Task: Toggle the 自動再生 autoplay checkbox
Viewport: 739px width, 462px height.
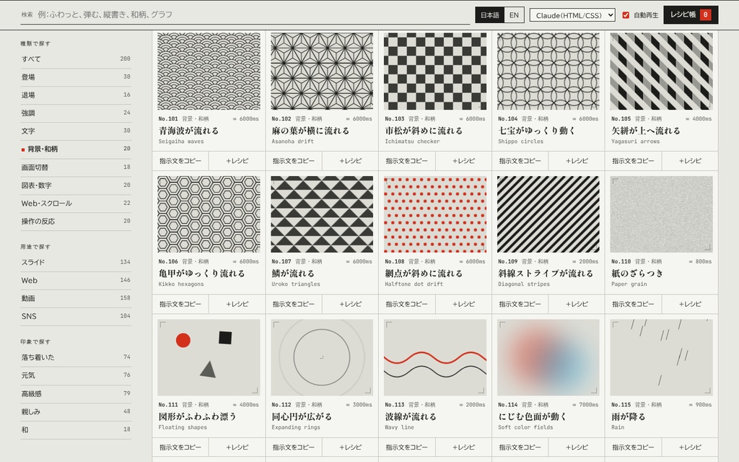Action: [626, 15]
